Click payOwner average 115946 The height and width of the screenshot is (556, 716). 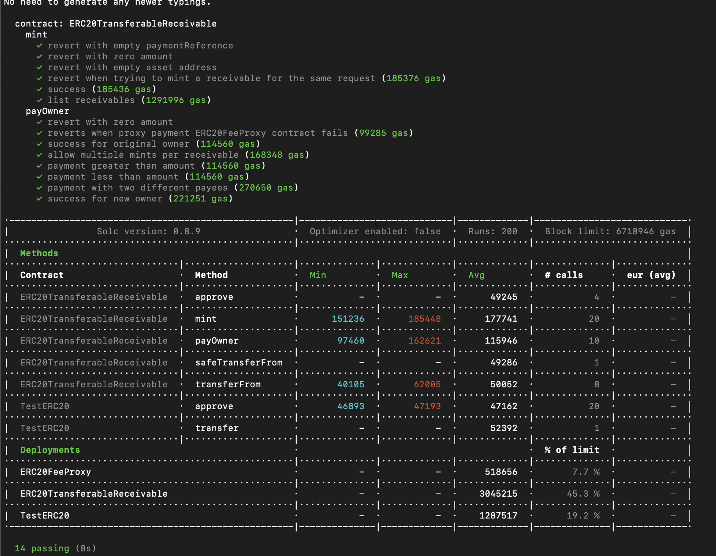[x=501, y=341]
